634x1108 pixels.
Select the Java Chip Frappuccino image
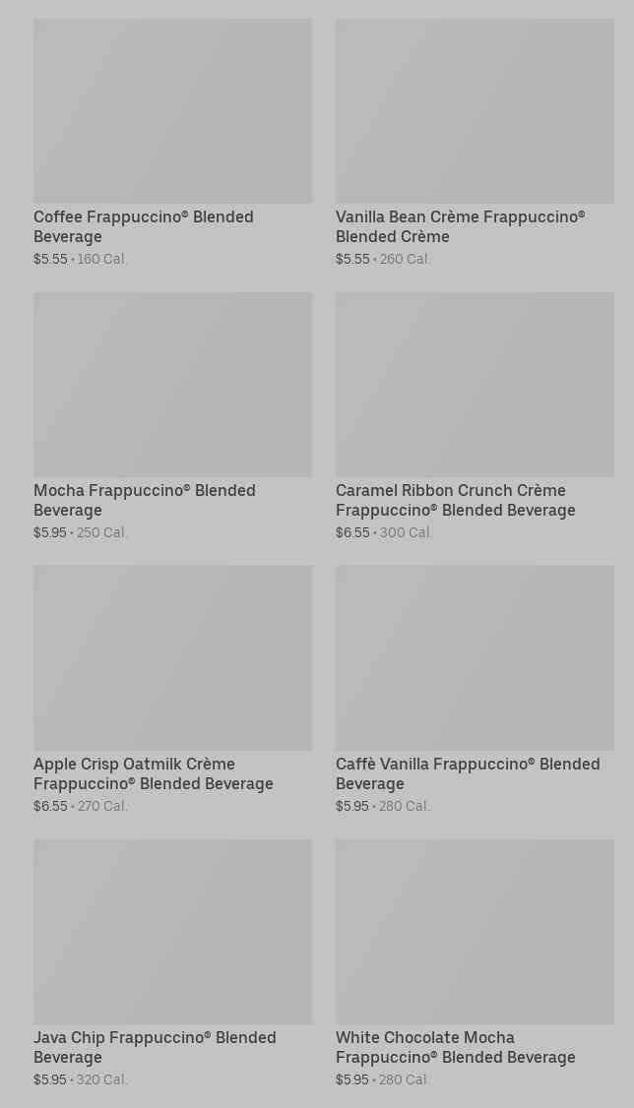[x=172, y=931]
